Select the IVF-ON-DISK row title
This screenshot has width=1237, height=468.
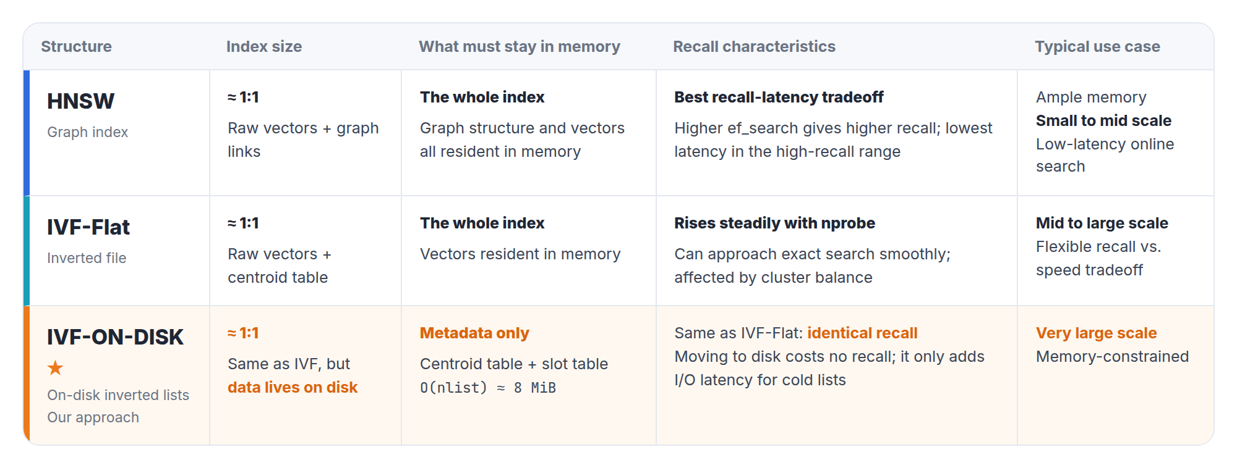[x=115, y=337]
